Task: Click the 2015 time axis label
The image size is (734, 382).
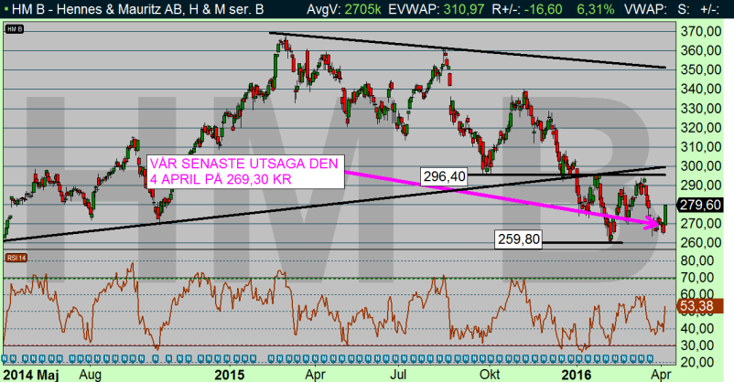Action: [230, 375]
